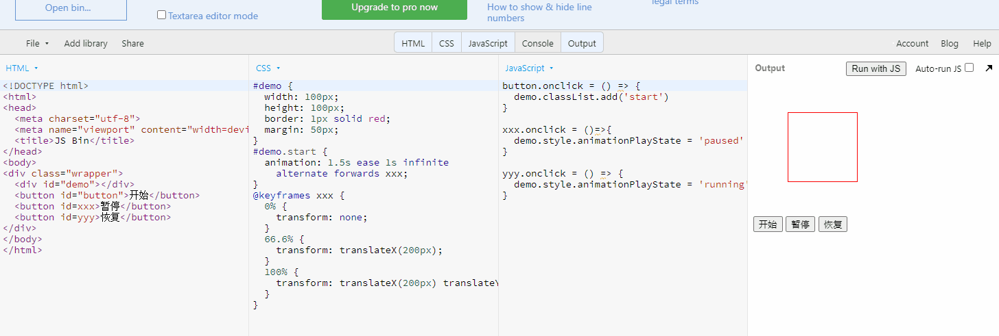Click the Run with JS button
The image size is (999, 336).
pyautogui.click(x=876, y=68)
